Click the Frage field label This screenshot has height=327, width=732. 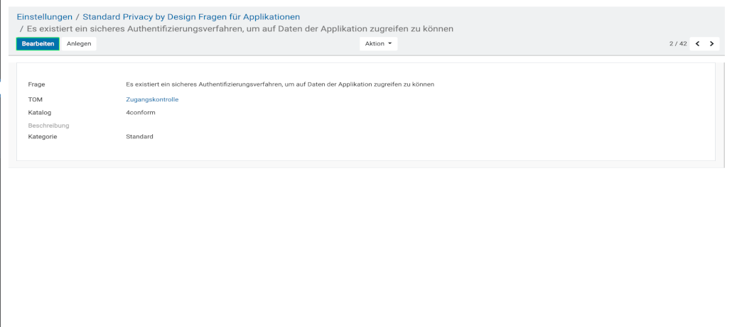click(36, 84)
